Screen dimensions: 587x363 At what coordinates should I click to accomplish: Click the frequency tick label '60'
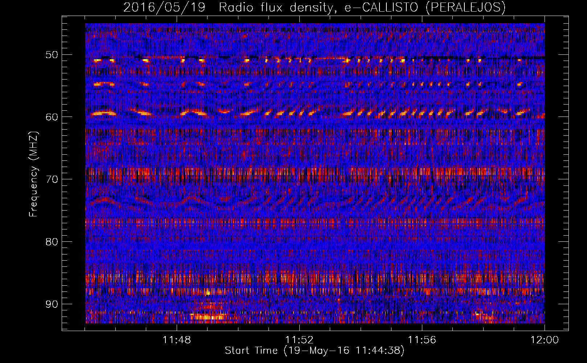click(52, 117)
